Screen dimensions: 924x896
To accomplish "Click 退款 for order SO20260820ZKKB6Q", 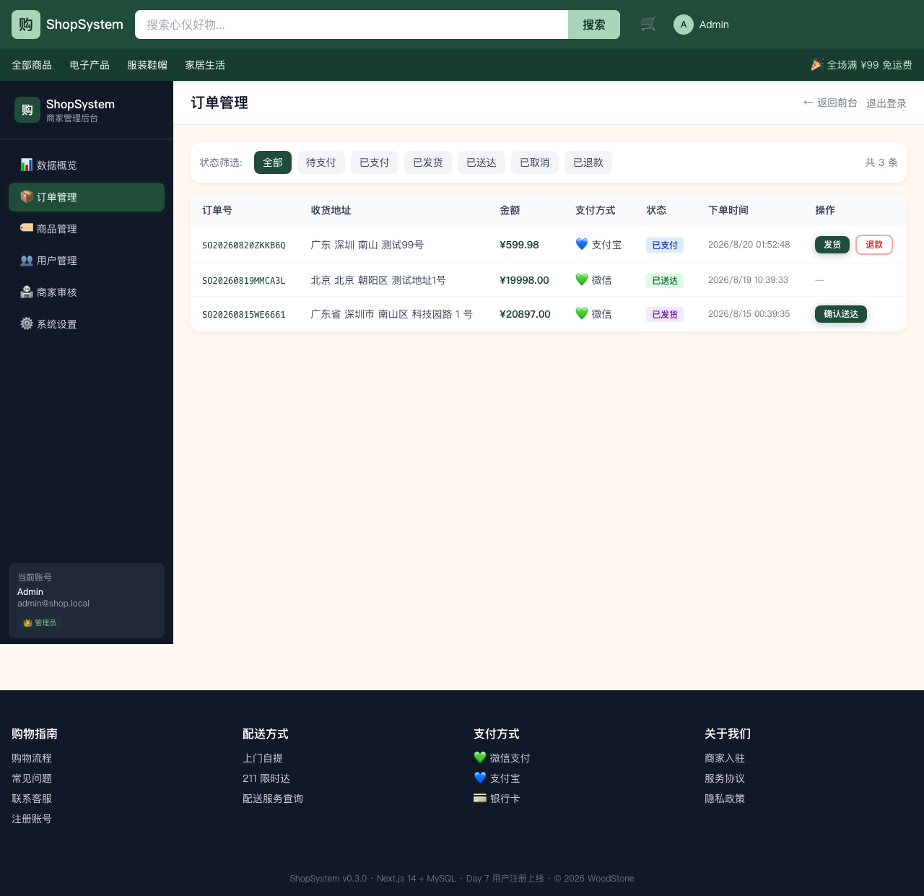I will coord(874,245).
